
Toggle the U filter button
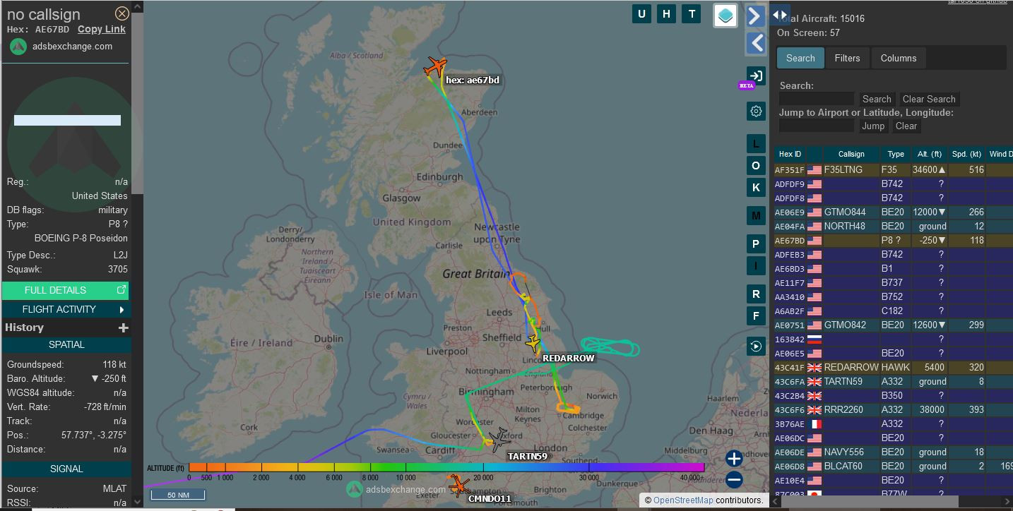(641, 13)
